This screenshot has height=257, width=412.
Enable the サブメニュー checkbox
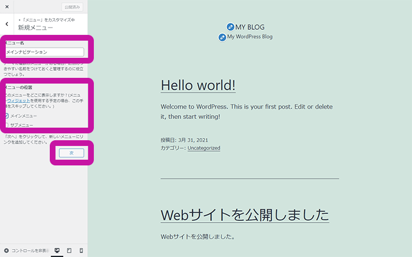[x=6, y=125]
